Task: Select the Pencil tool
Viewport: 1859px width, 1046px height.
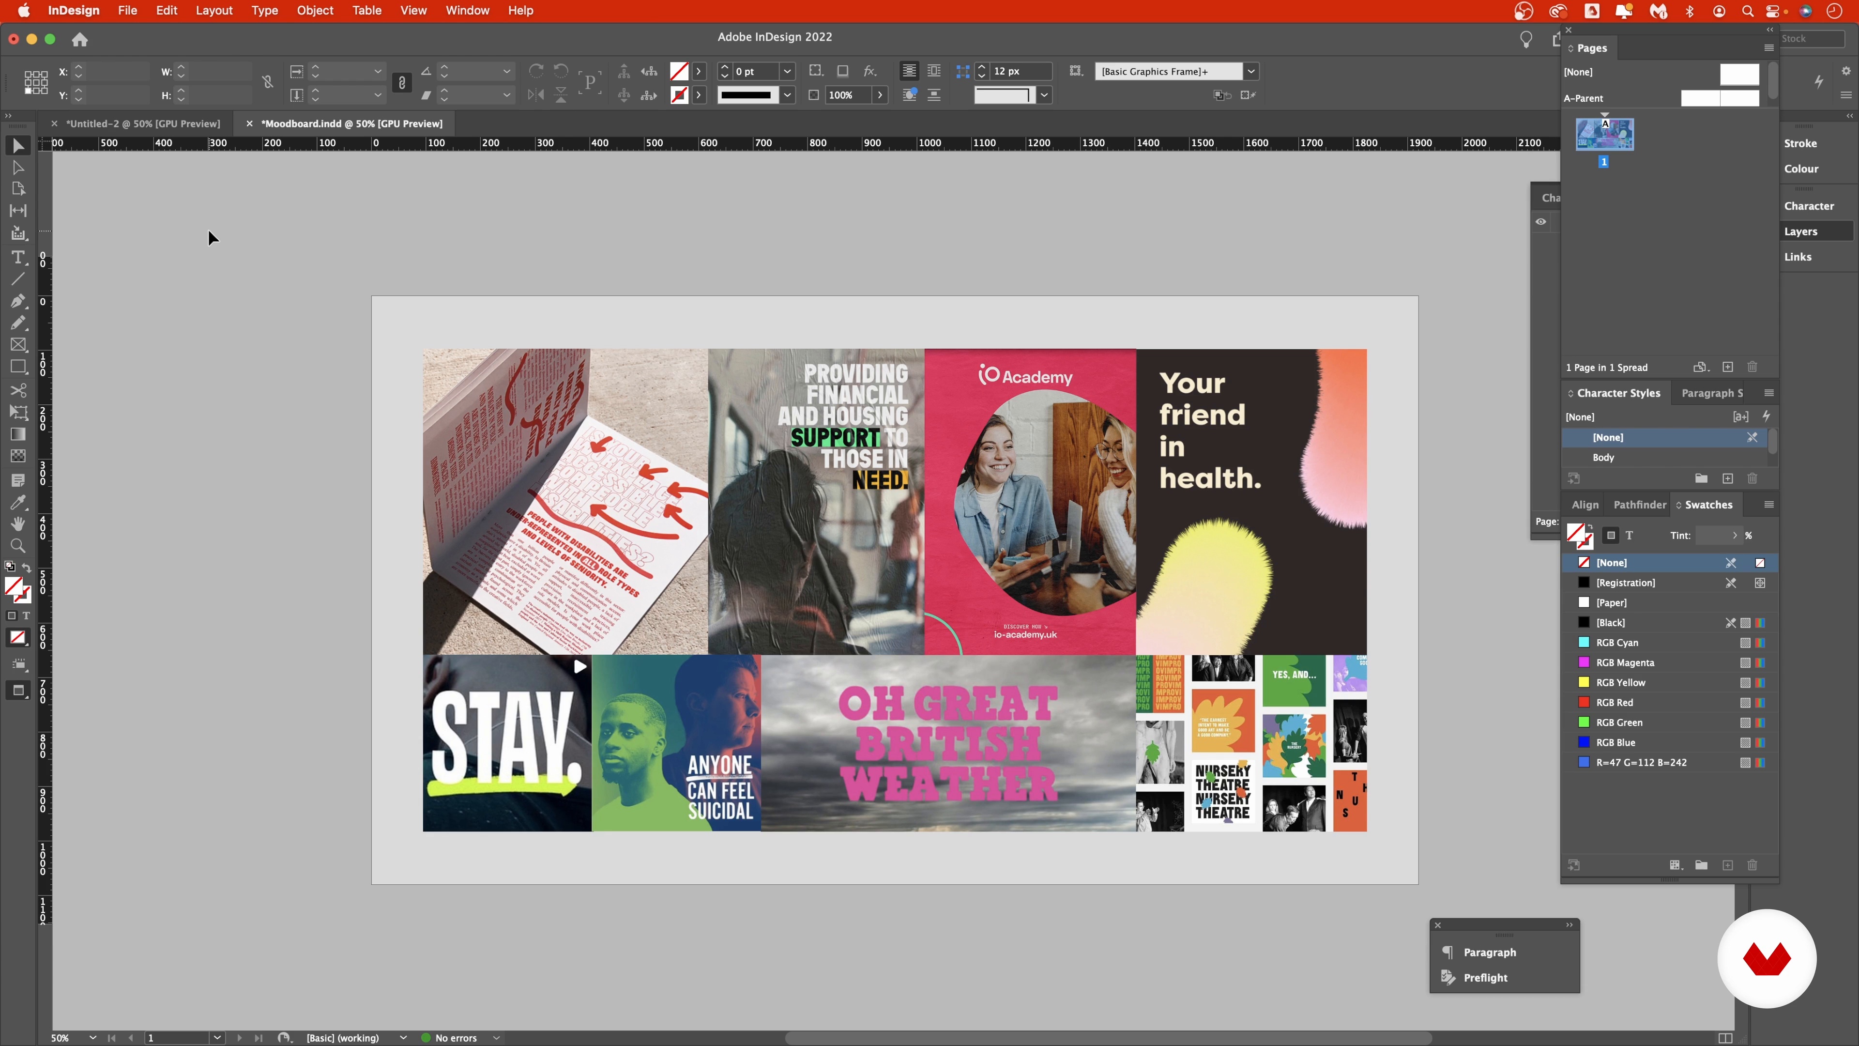Action: 18,323
